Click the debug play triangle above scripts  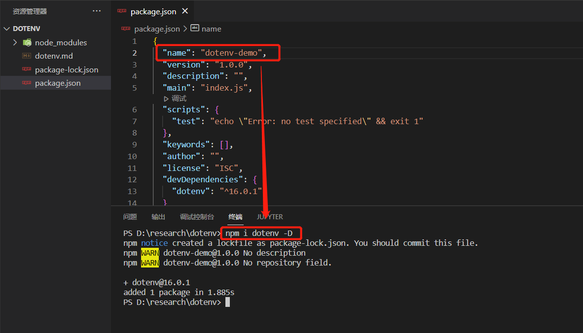[166, 99]
